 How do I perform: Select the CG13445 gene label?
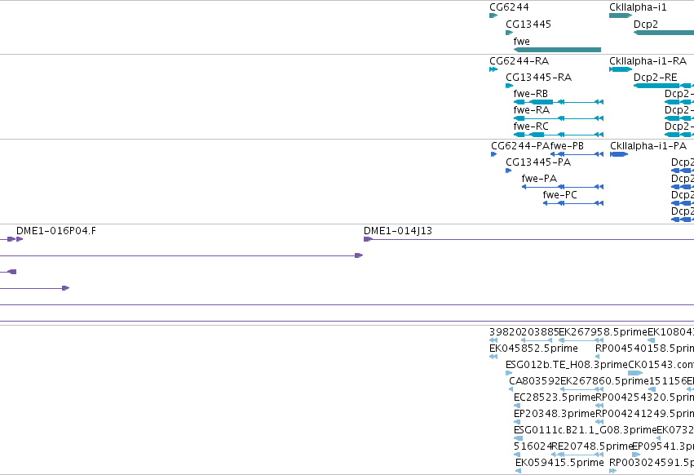click(x=528, y=24)
